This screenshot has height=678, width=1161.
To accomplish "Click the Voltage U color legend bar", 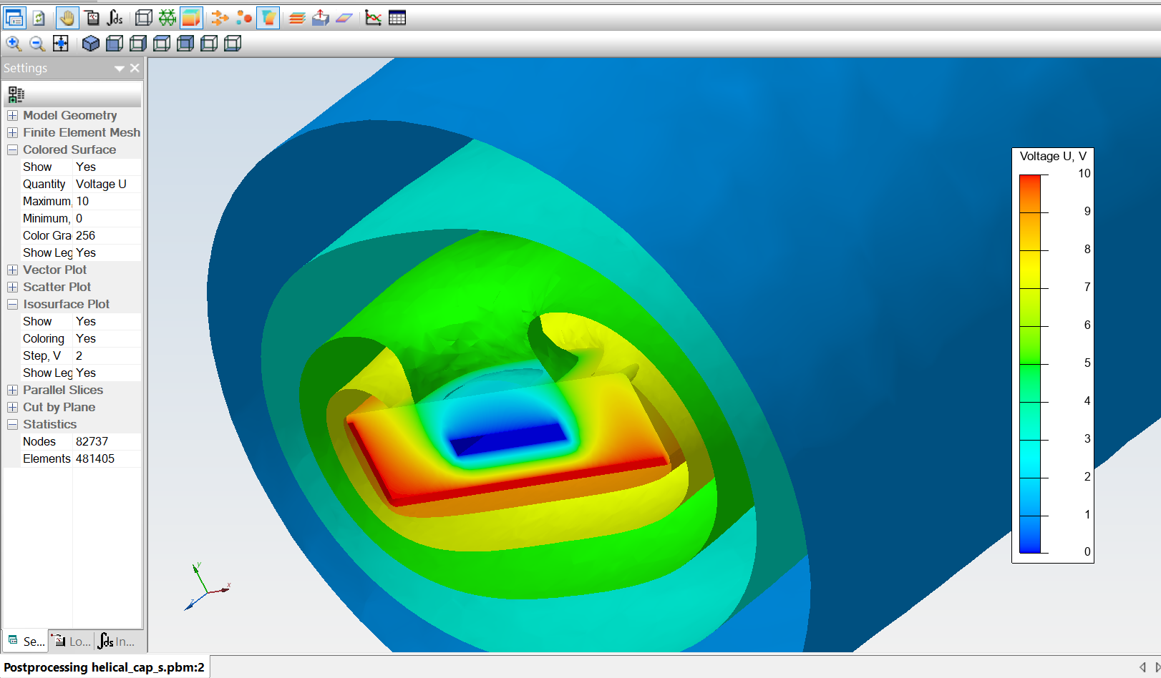I will pos(1029,363).
